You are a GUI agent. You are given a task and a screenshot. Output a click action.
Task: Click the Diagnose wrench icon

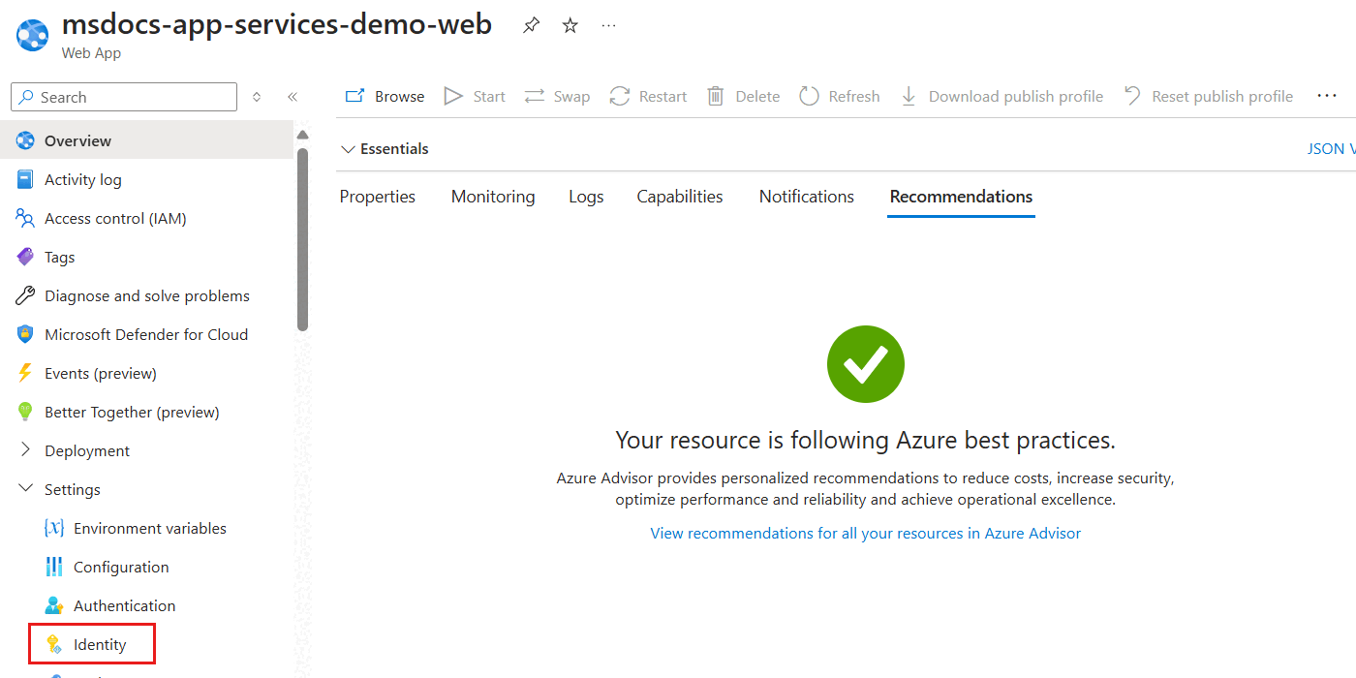coord(25,295)
